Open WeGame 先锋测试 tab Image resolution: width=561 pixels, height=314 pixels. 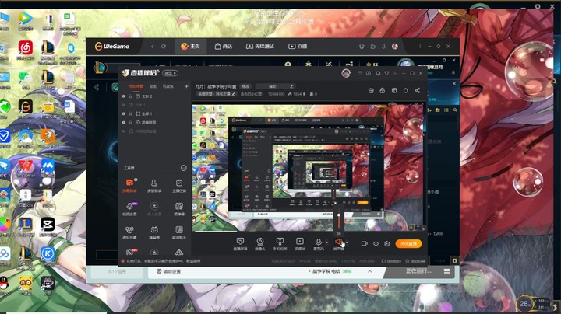tap(259, 47)
